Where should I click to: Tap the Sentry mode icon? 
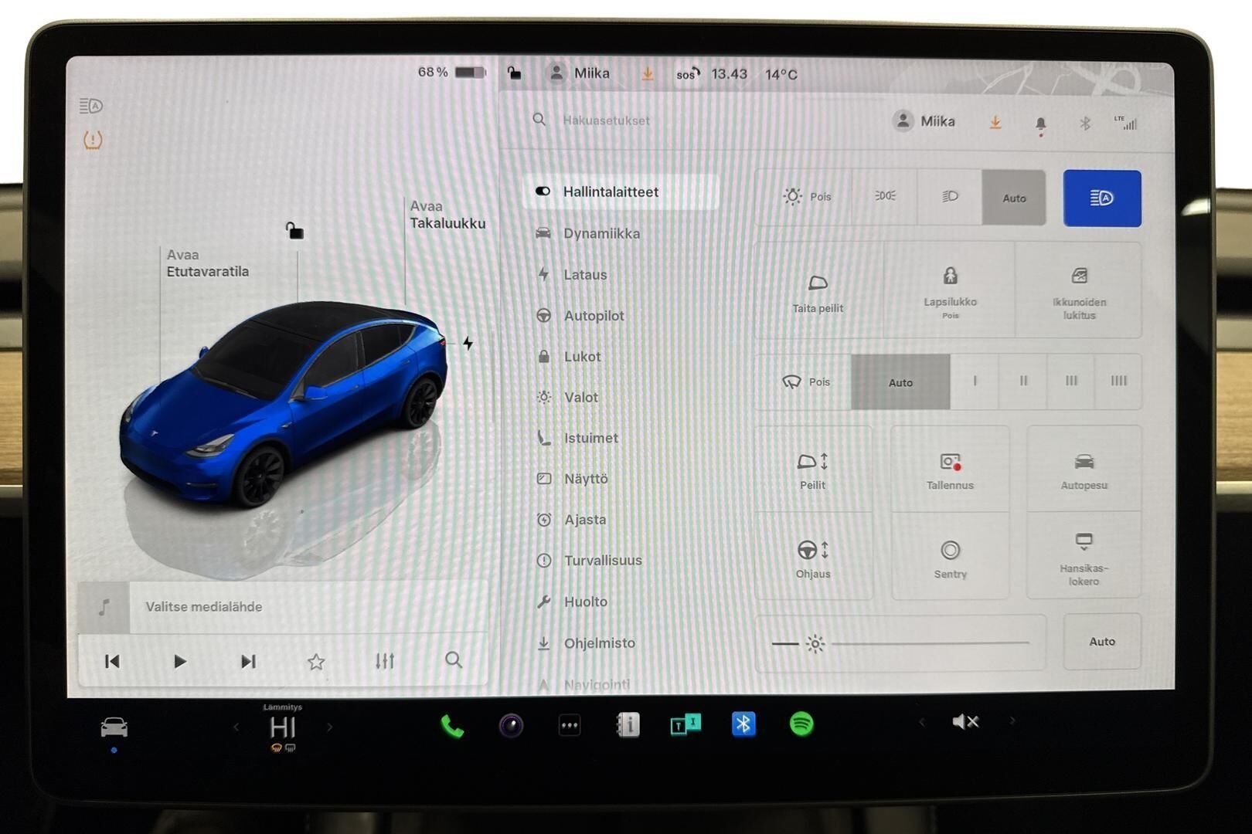[950, 558]
